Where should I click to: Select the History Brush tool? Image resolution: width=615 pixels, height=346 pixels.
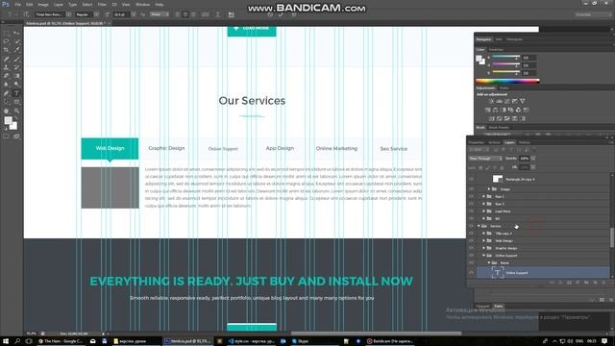16,67
